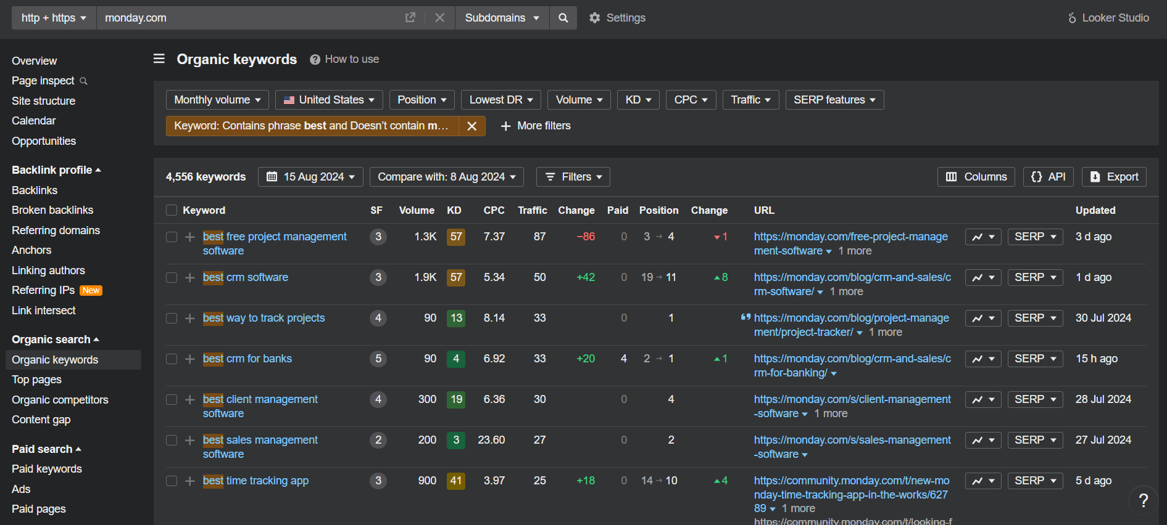Open Page inspect in sidebar

pyautogui.click(x=49, y=81)
